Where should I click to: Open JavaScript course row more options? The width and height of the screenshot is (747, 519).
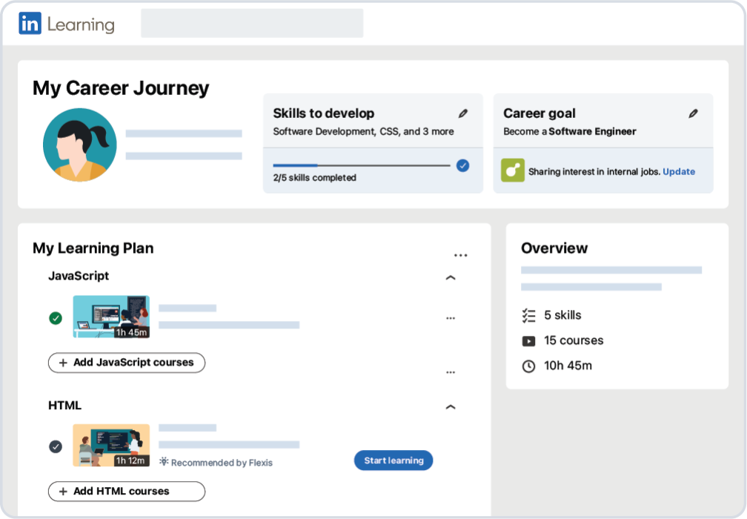coord(451,318)
